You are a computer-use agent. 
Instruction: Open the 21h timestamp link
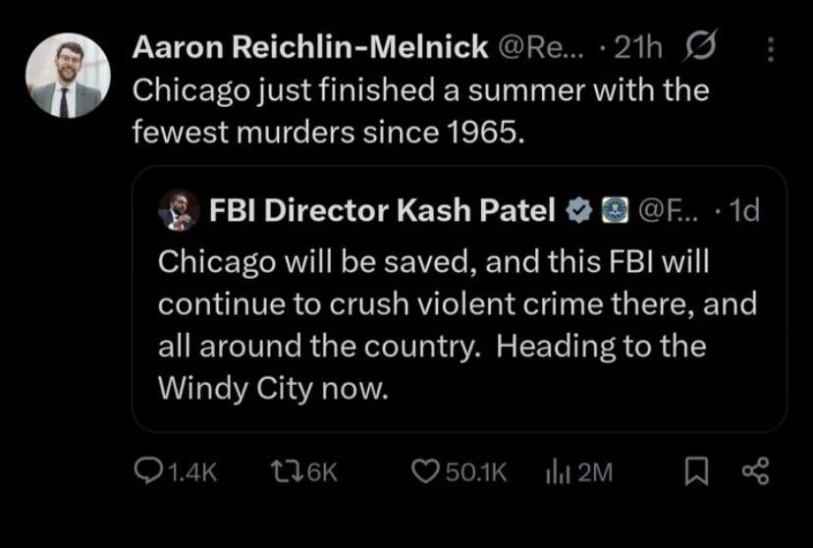click(637, 46)
